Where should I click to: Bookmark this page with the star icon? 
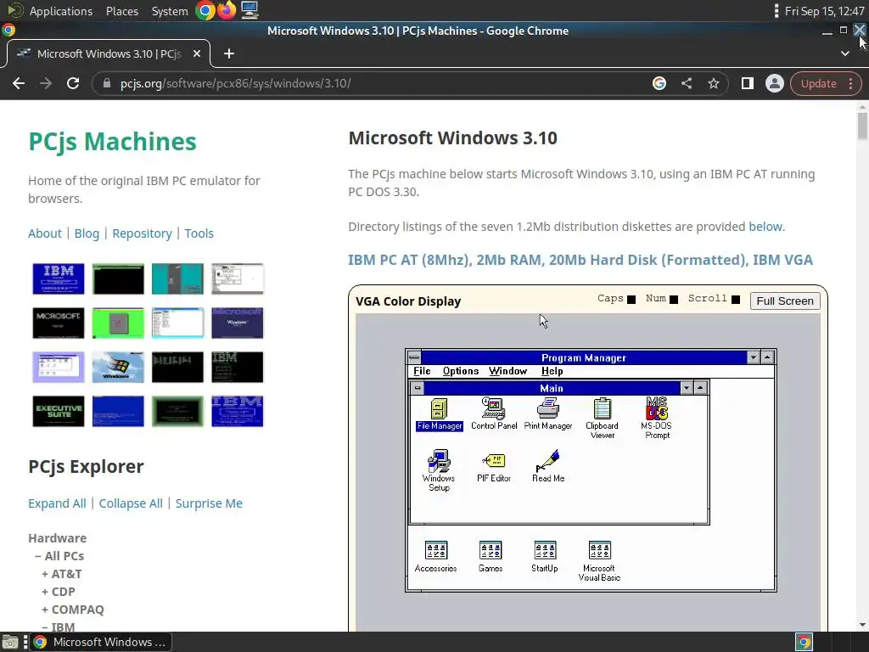click(x=713, y=83)
